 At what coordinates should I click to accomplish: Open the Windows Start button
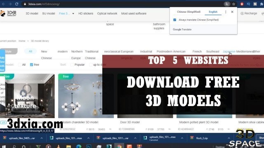click(4, 147)
